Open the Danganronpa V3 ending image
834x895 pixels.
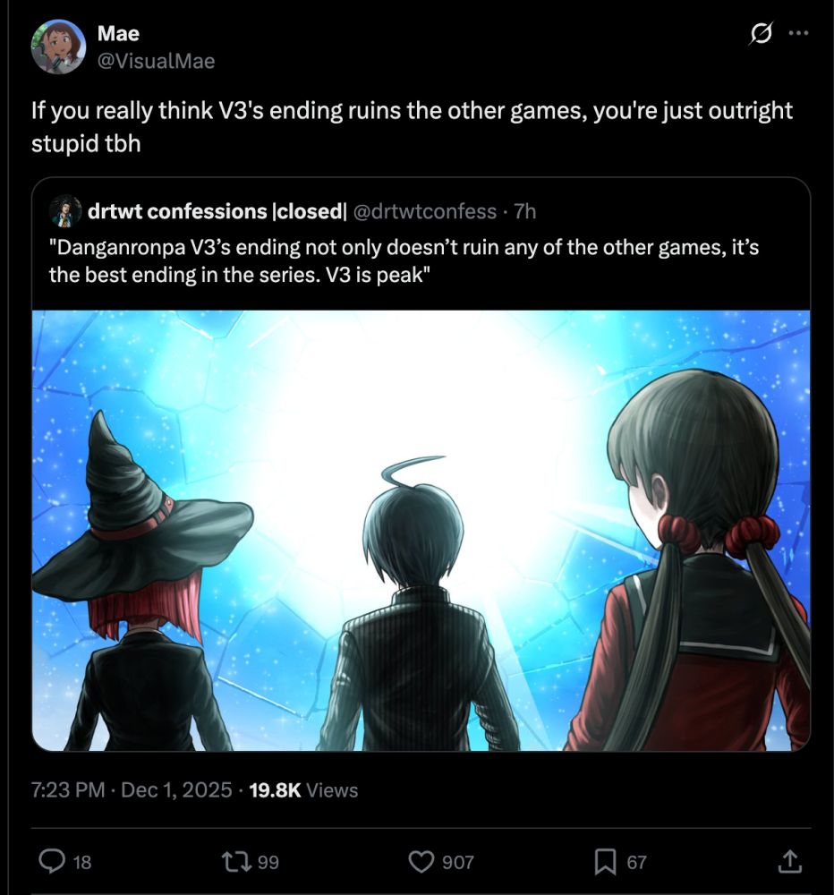coord(421,530)
